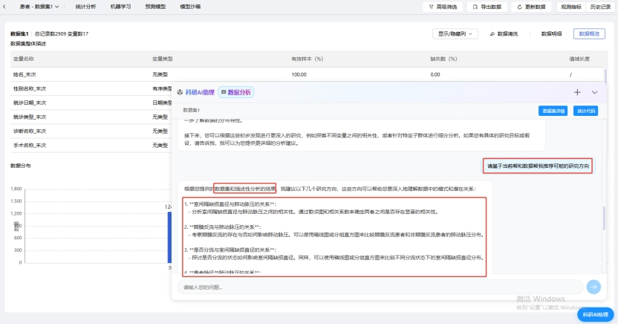Open 高级筛选 advanced filter
This screenshot has width=618, height=324.
443,7
